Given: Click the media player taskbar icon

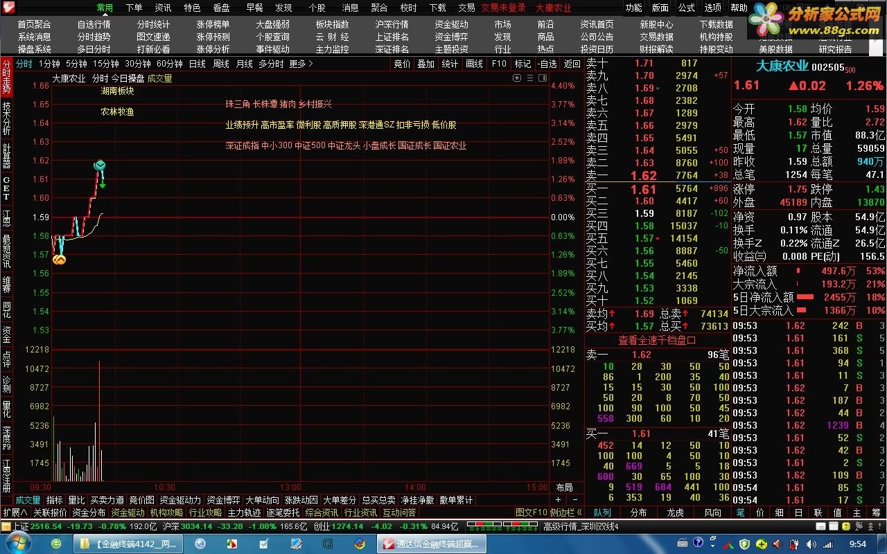Looking at the screenshot, I should 200,544.
